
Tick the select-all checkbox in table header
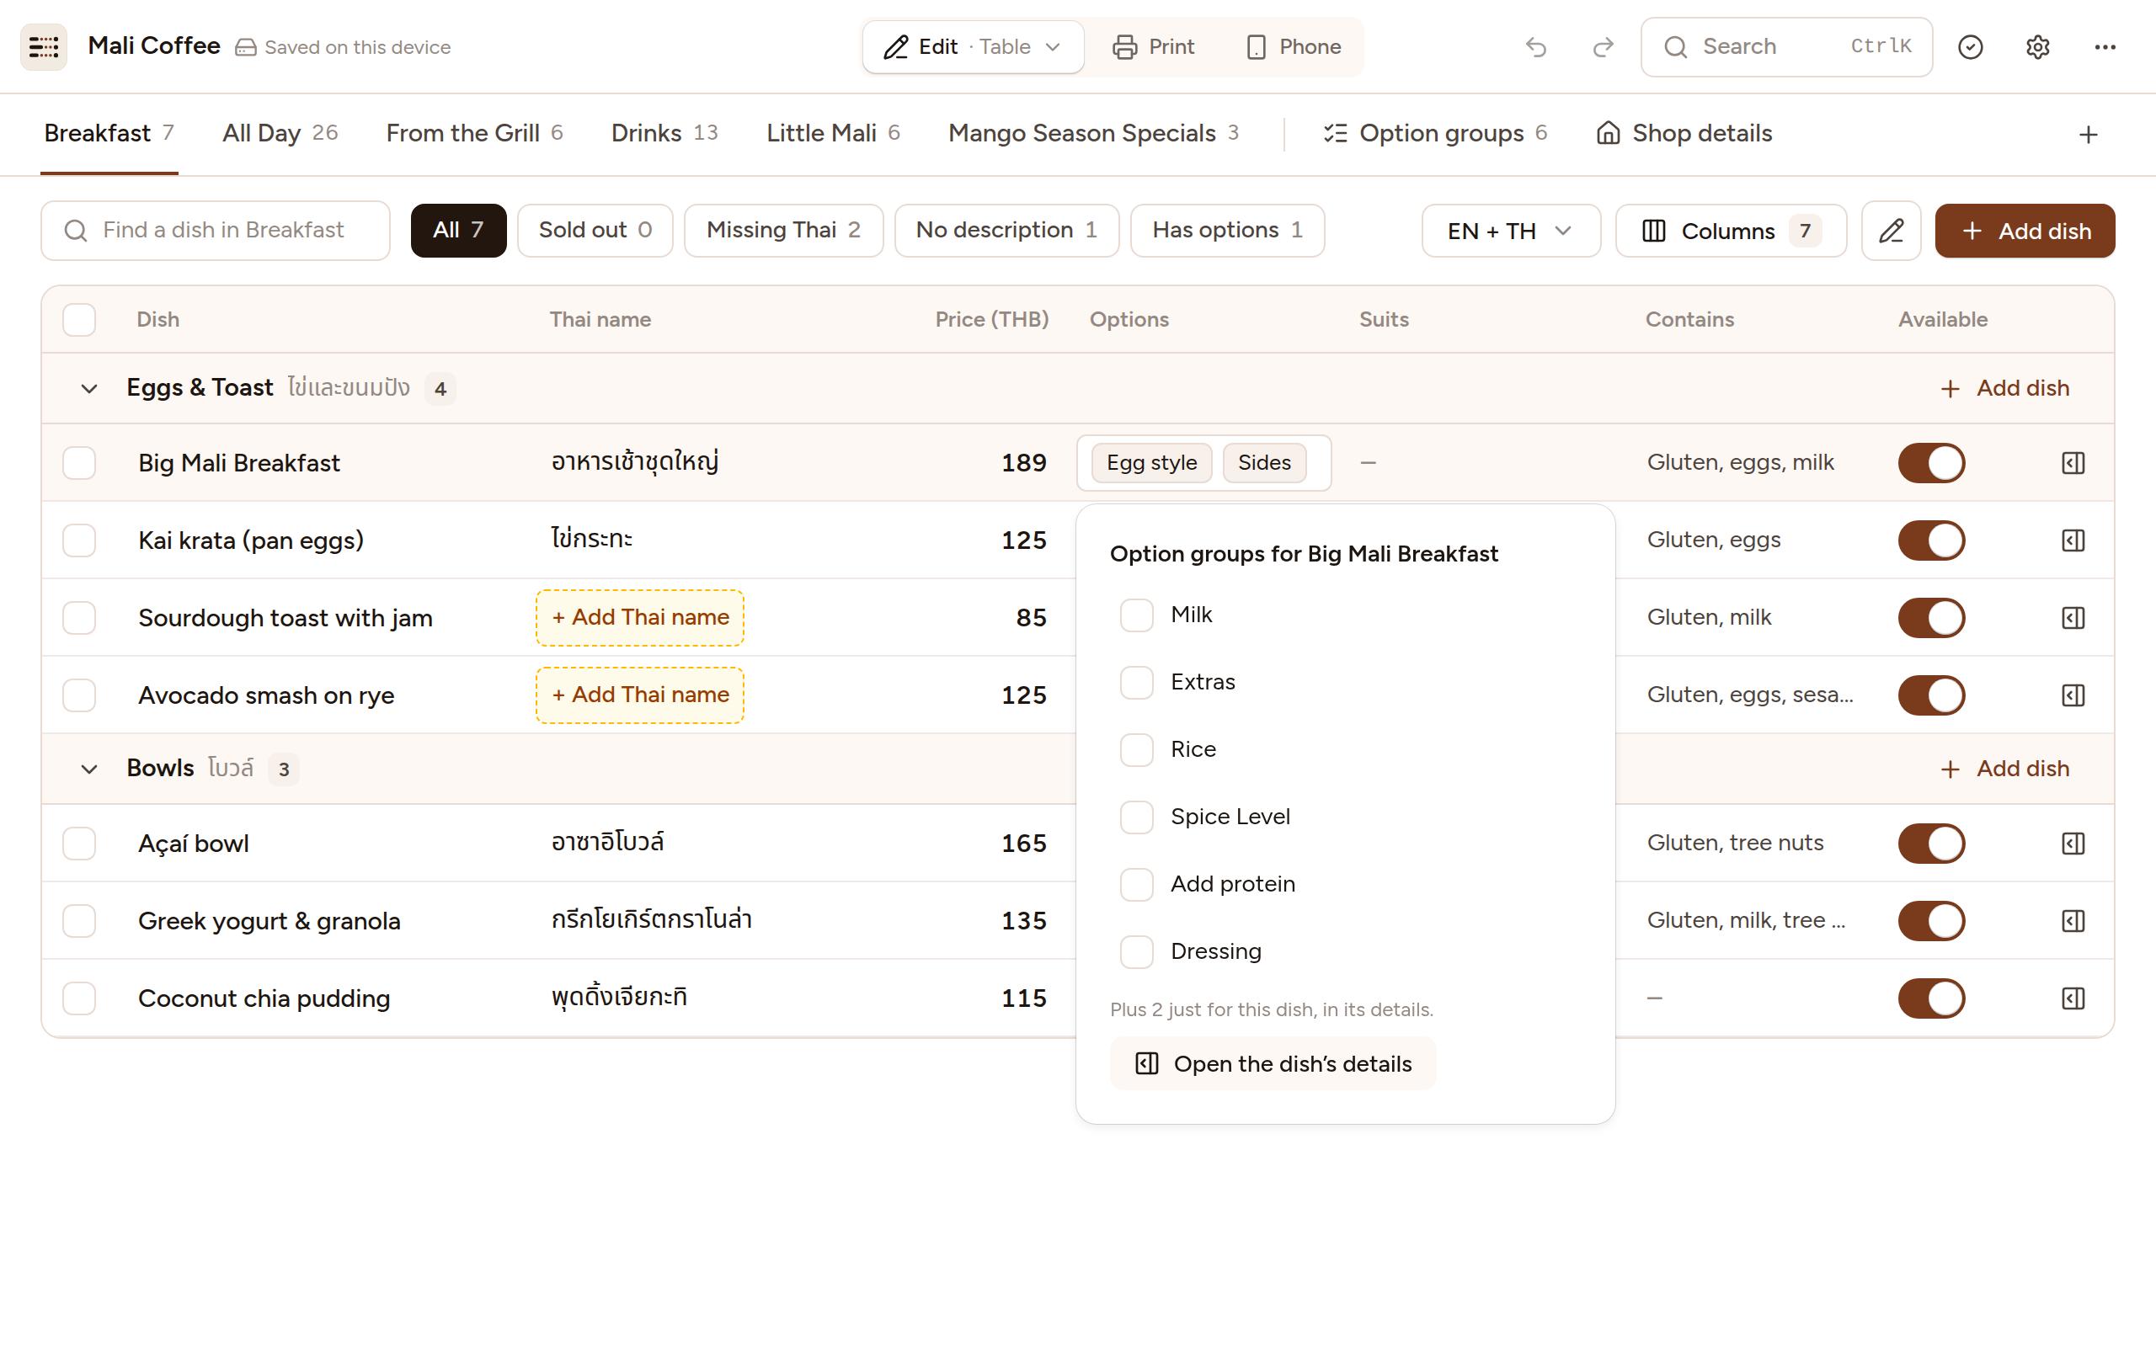pos(79,320)
